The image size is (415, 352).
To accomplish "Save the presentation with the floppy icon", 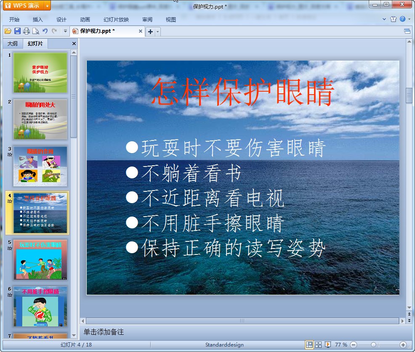I will pos(18,31).
